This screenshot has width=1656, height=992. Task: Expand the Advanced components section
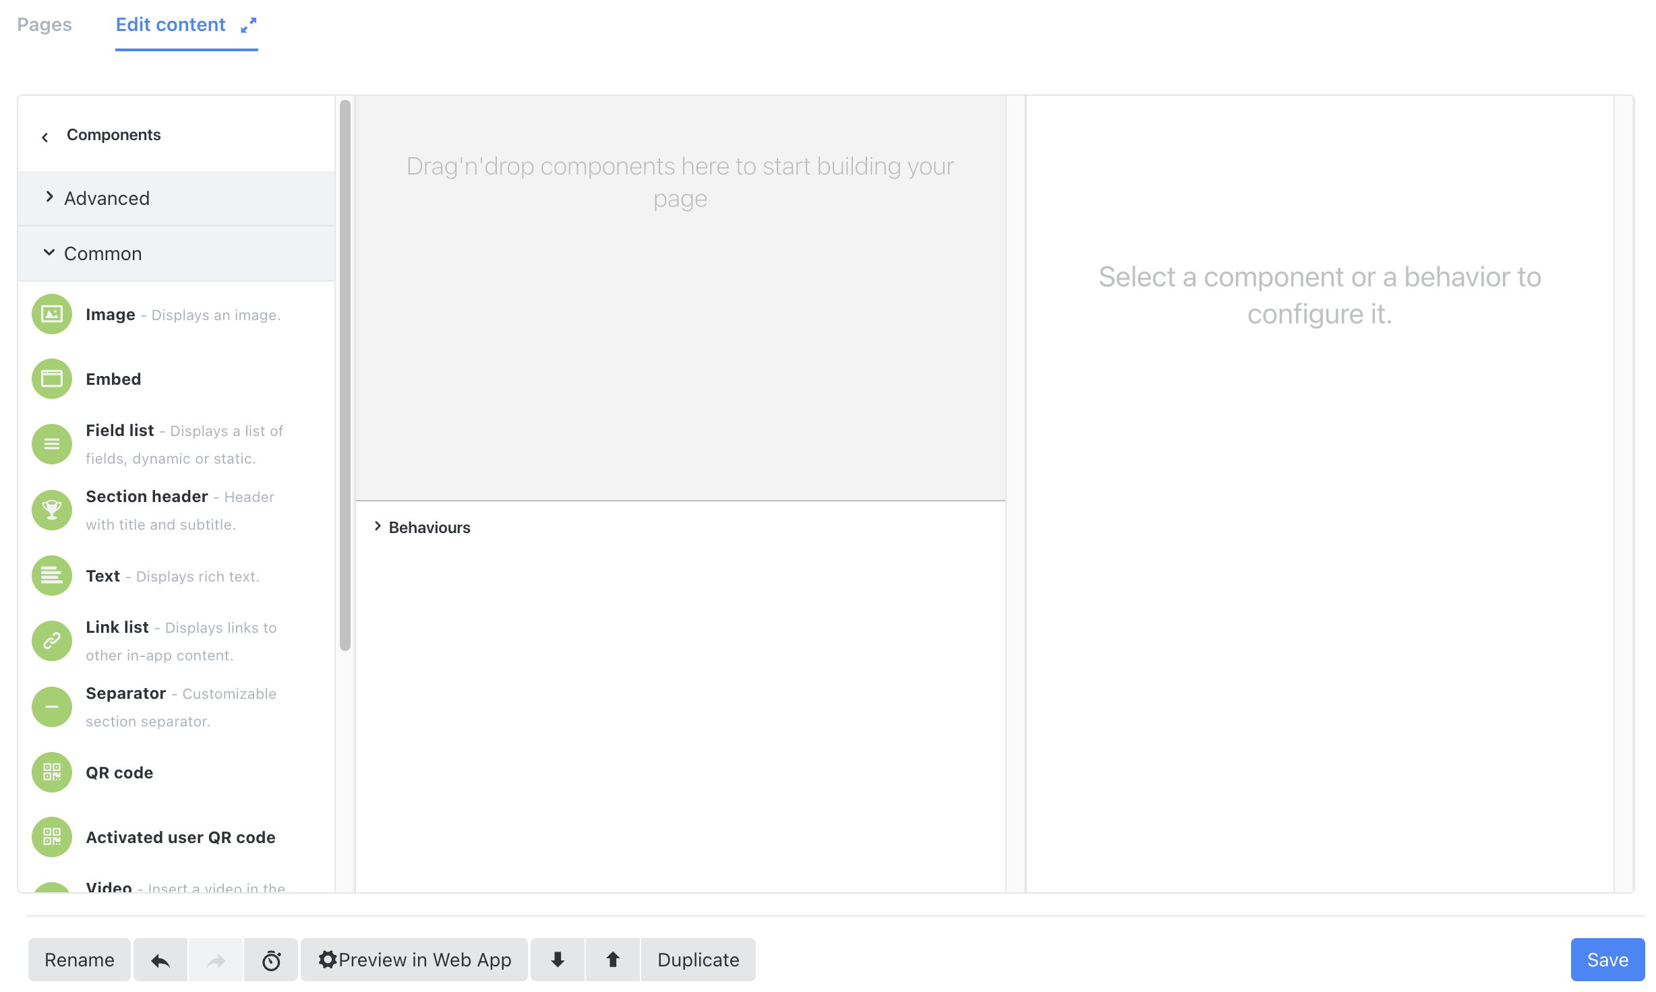(177, 198)
